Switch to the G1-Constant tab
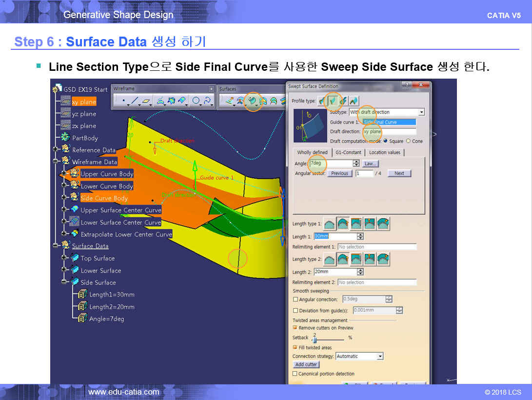 pyautogui.click(x=348, y=152)
